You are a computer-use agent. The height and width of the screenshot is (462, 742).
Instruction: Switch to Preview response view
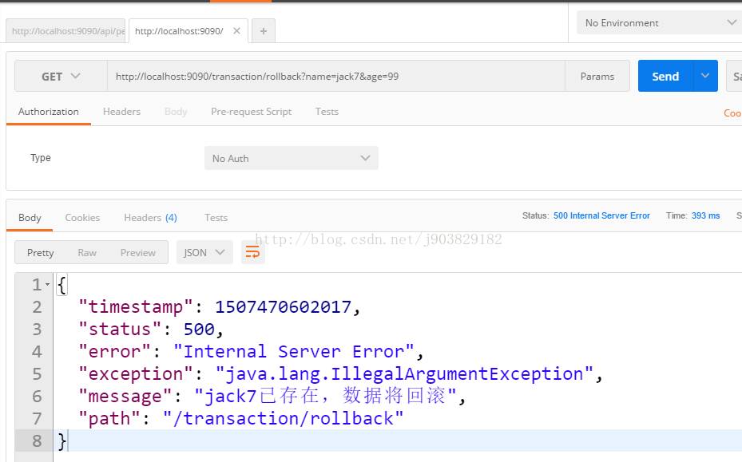pos(137,252)
